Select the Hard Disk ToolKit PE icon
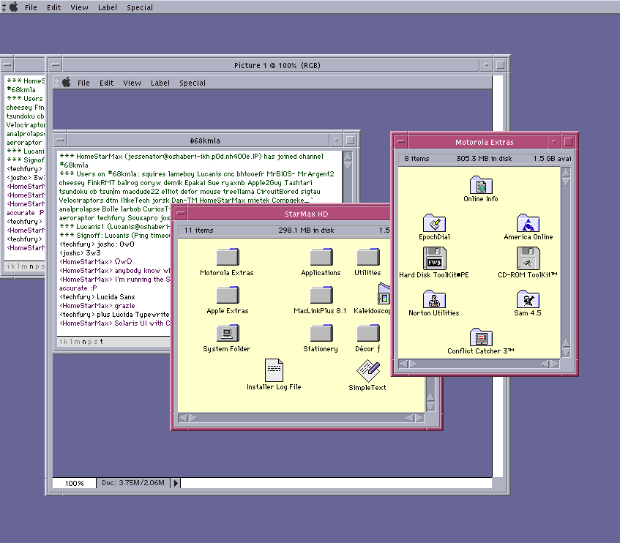The width and height of the screenshot is (620, 543). coord(434,259)
